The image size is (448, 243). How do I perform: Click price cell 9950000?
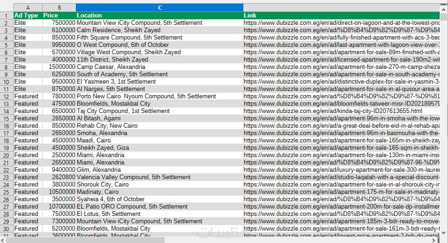(x=59, y=45)
